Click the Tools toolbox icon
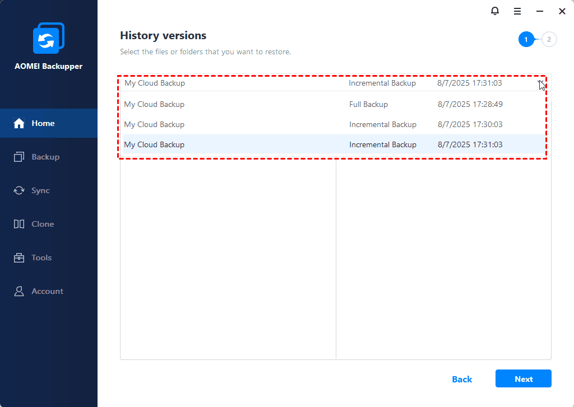 click(x=19, y=258)
